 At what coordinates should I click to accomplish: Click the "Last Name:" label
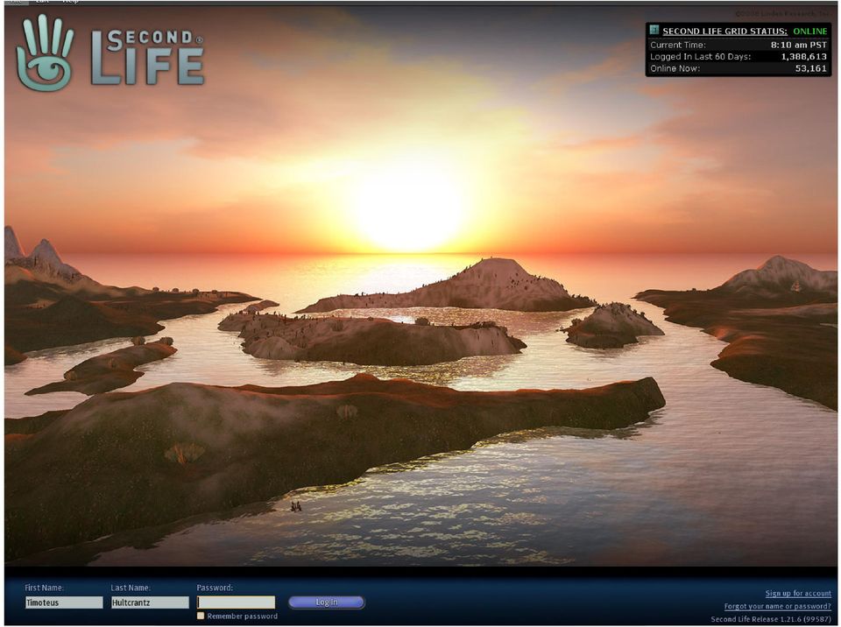131,588
